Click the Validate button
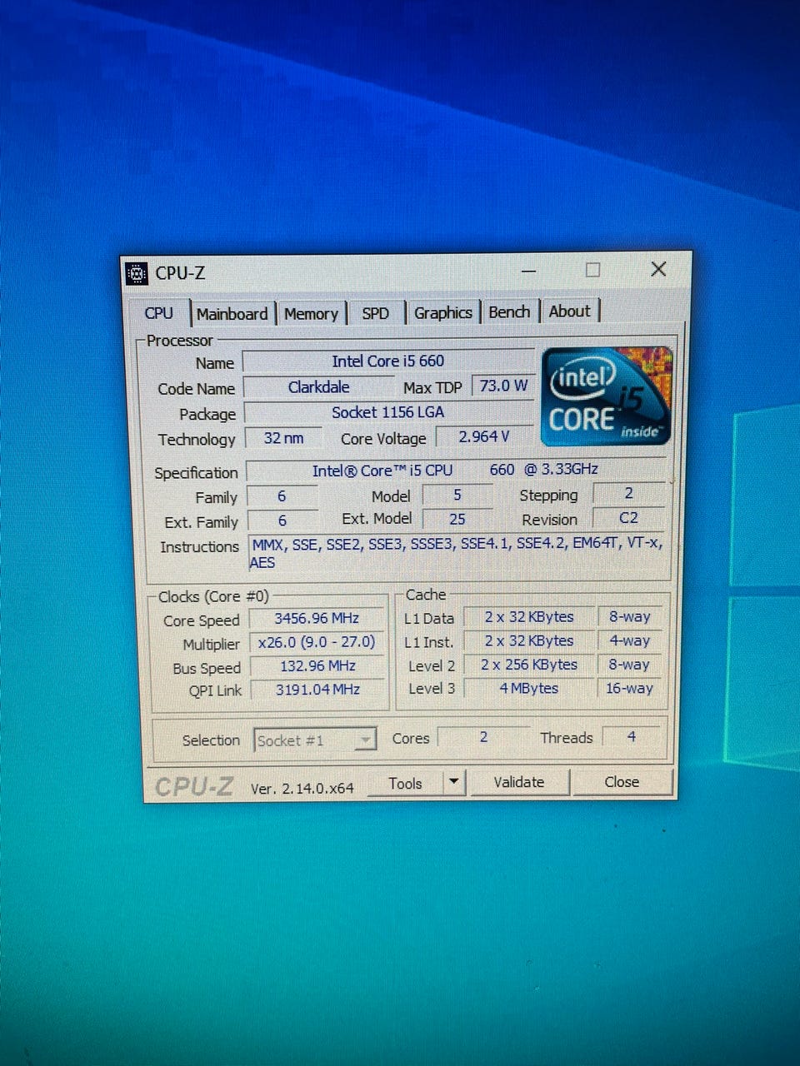This screenshot has width=800, height=1066. [x=518, y=782]
